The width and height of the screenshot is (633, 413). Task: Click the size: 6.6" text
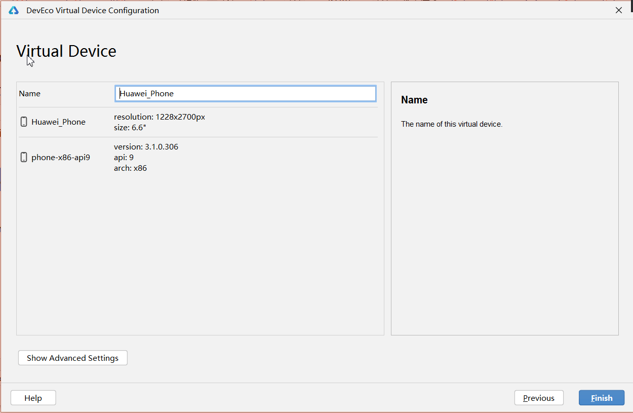tap(130, 127)
